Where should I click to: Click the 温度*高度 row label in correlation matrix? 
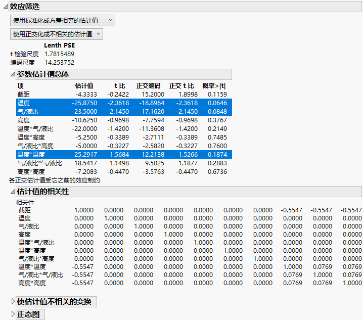32,250
